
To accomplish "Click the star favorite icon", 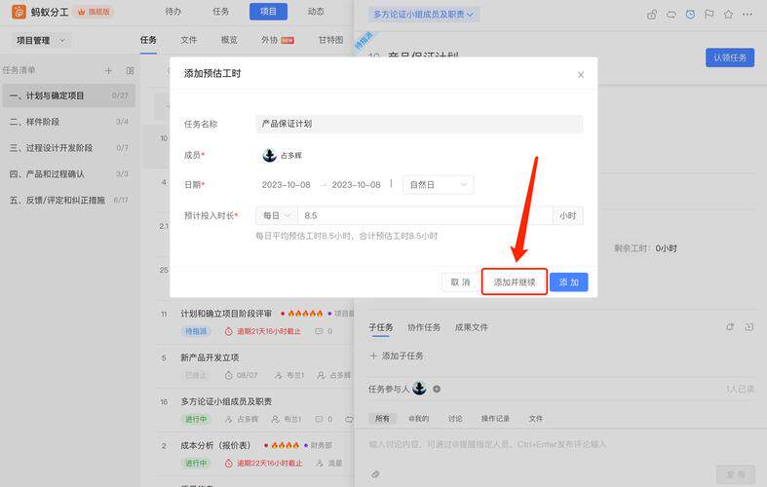I will [x=728, y=15].
